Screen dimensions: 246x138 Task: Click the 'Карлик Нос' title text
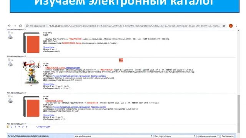point(51,39)
